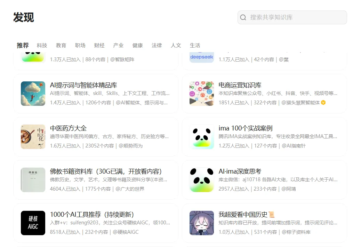Click the 2957人已加入 member count
This screenshot has width=361, height=247.
234,189
